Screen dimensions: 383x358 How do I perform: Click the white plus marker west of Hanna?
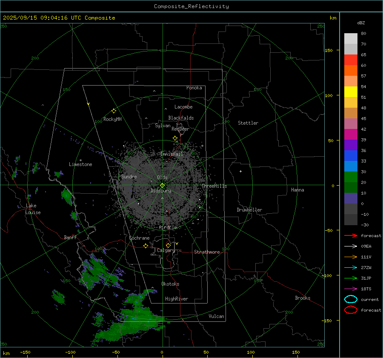tap(240, 172)
